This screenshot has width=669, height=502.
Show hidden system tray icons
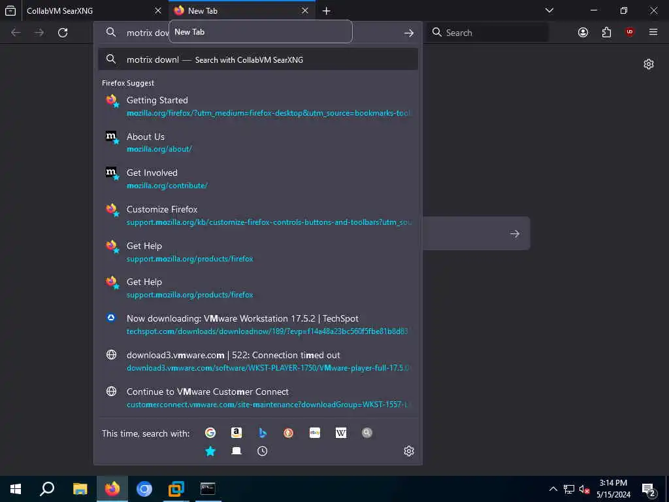point(553,489)
